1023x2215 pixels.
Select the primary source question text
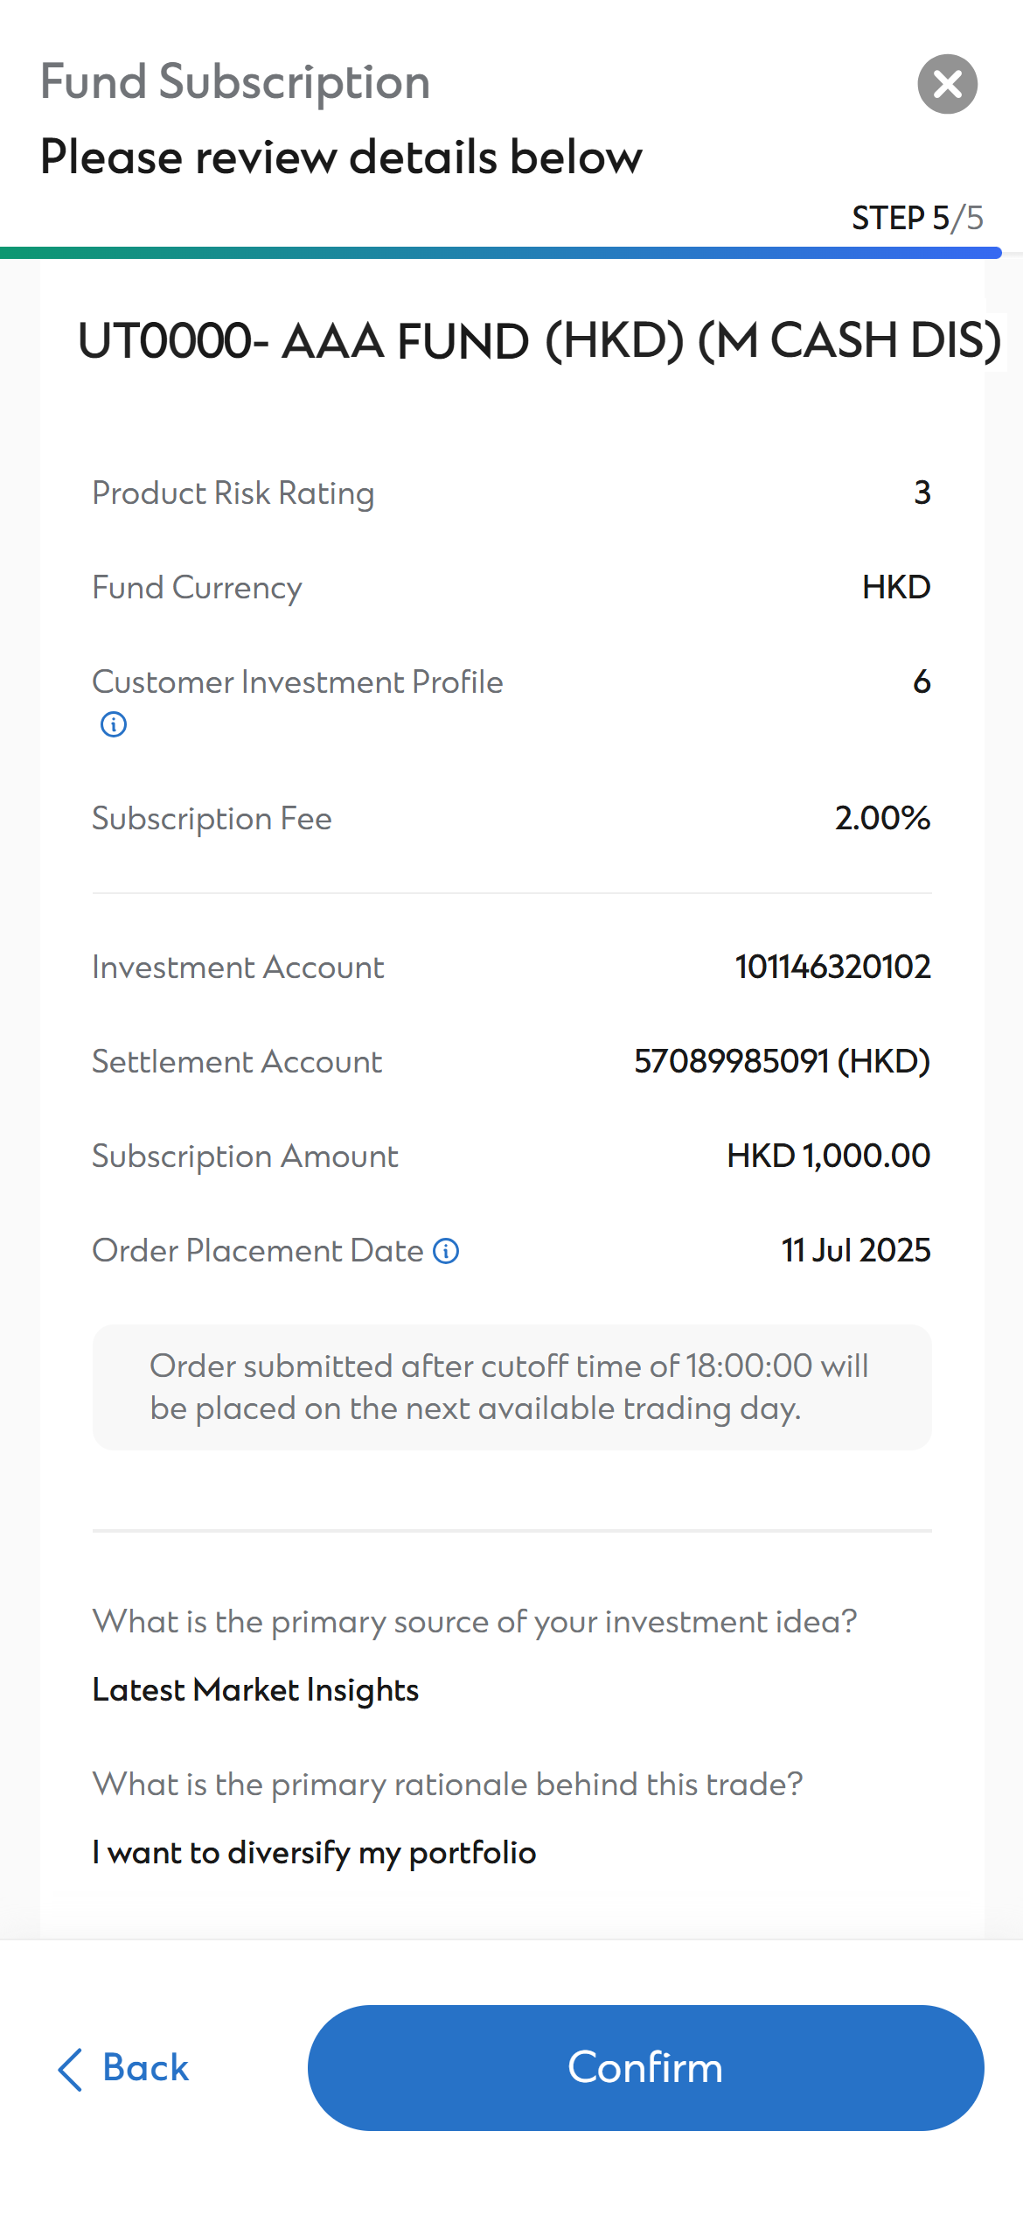coord(477,1621)
